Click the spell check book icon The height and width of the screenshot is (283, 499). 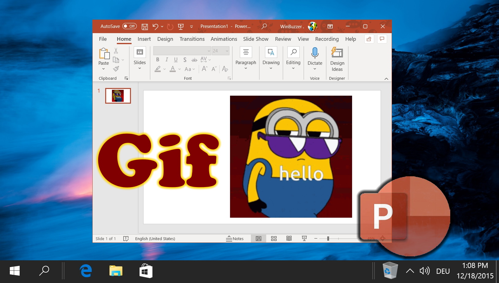point(126,239)
